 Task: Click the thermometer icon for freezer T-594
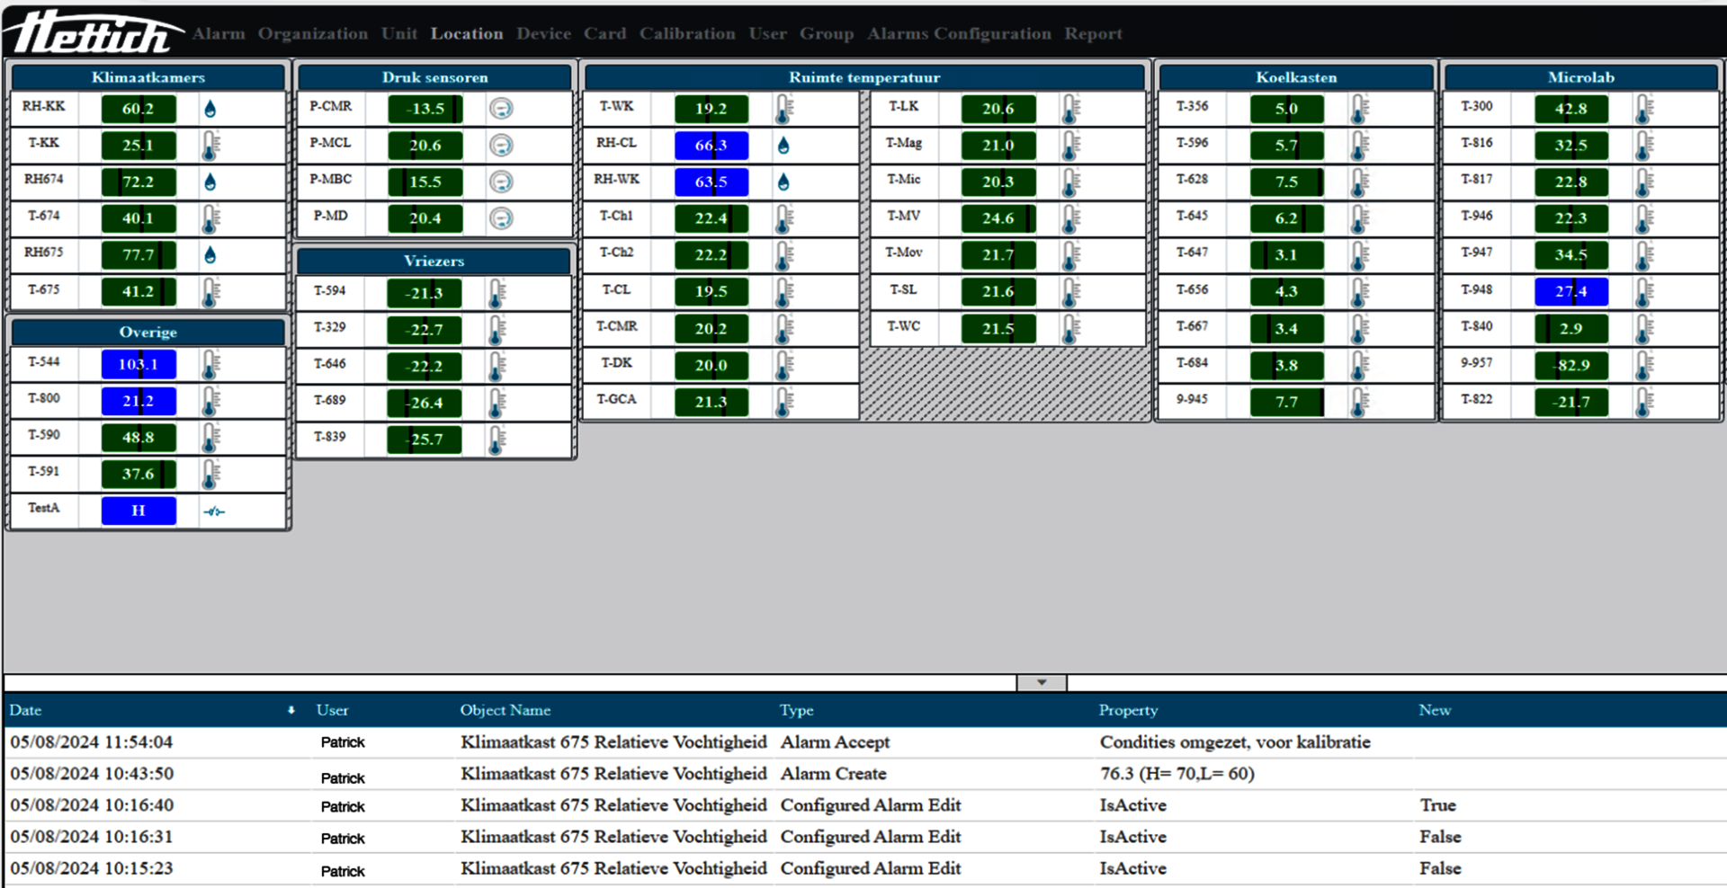497,293
